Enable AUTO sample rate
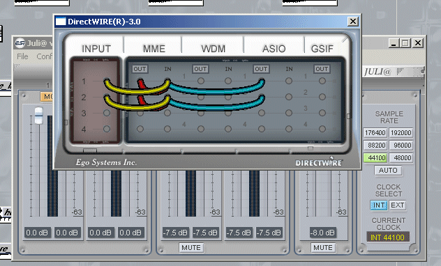Screen dimensions: 441x266 point(388,171)
